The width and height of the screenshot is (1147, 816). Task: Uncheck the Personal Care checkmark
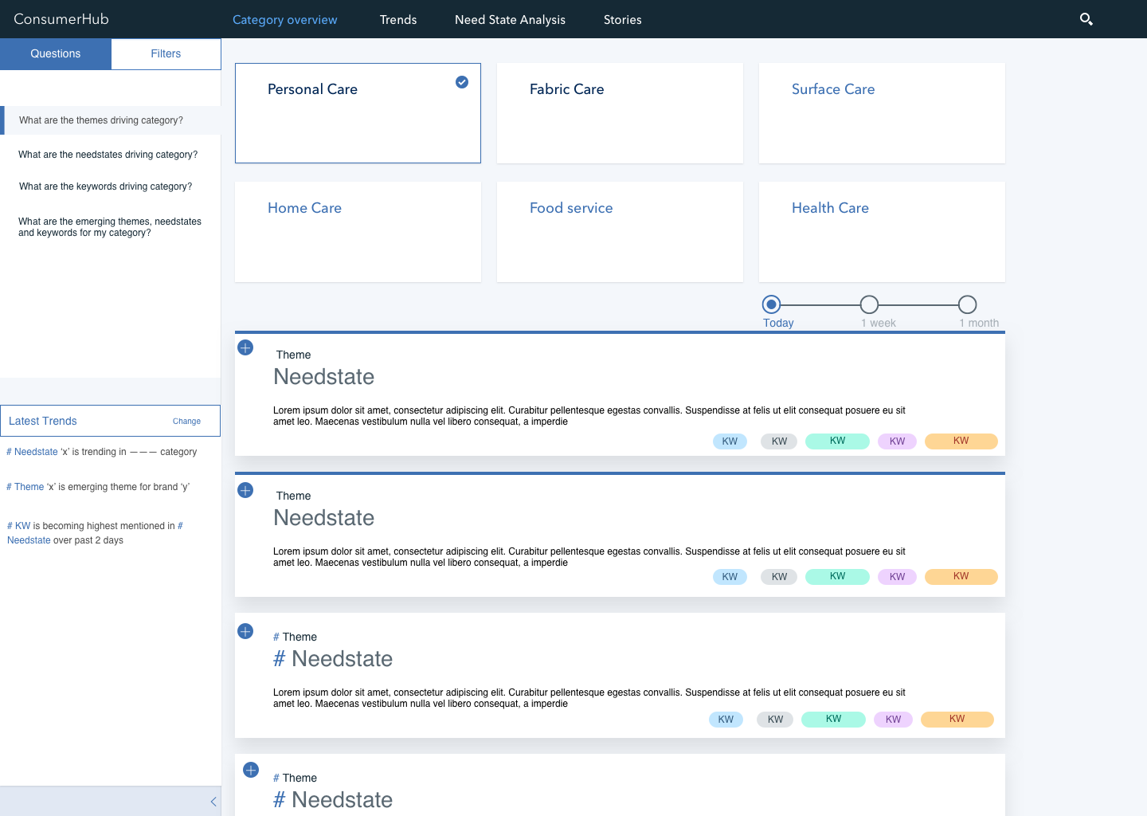click(x=462, y=82)
